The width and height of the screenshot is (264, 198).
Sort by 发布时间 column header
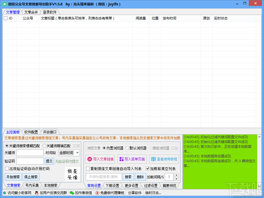[181, 18]
